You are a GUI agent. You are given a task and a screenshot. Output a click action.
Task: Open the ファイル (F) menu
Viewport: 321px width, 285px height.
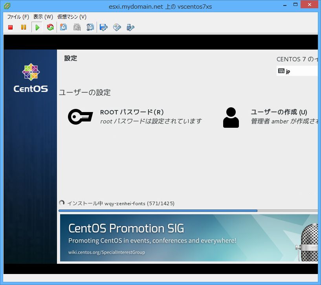click(18, 17)
